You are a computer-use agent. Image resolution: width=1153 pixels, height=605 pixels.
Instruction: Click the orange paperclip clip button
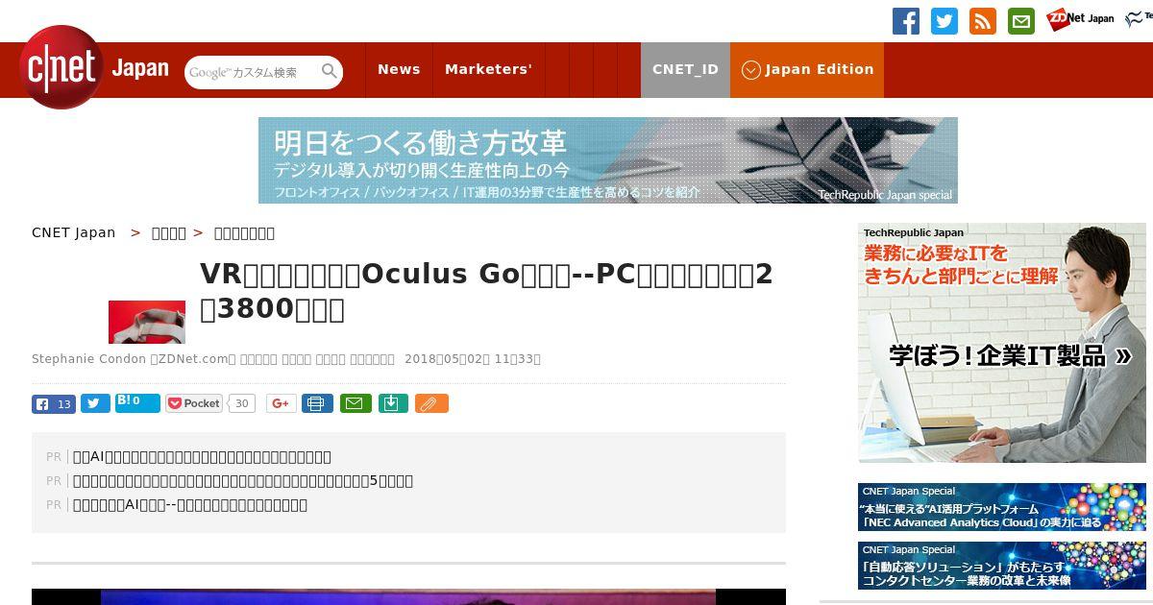[x=431, y=403]
